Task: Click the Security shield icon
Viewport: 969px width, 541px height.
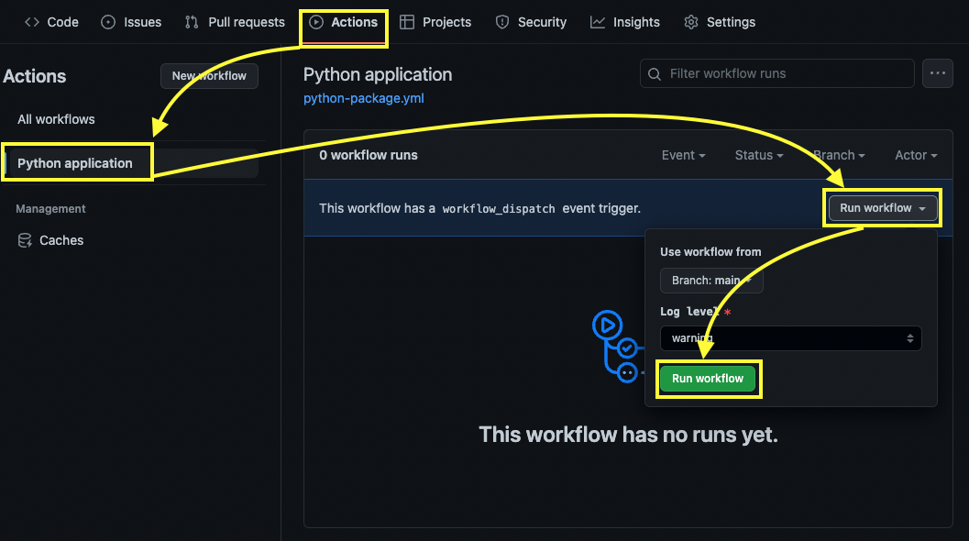Action: point(502,22)
